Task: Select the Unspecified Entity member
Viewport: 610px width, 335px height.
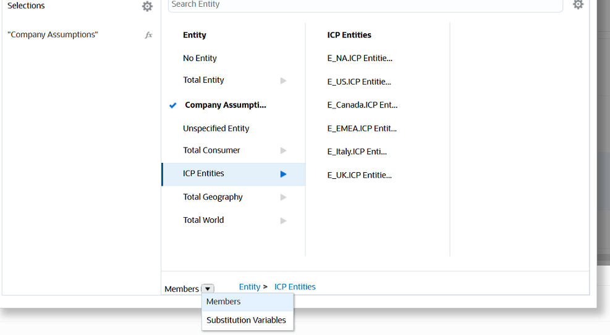Action: point(216,129)
